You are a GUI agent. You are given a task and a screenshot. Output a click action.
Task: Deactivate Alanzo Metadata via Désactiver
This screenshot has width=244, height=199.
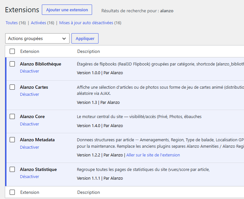click(29, 147)
